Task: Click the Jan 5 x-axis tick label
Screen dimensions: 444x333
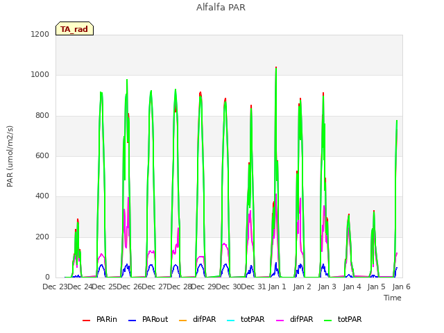Action: pos(376,287)
